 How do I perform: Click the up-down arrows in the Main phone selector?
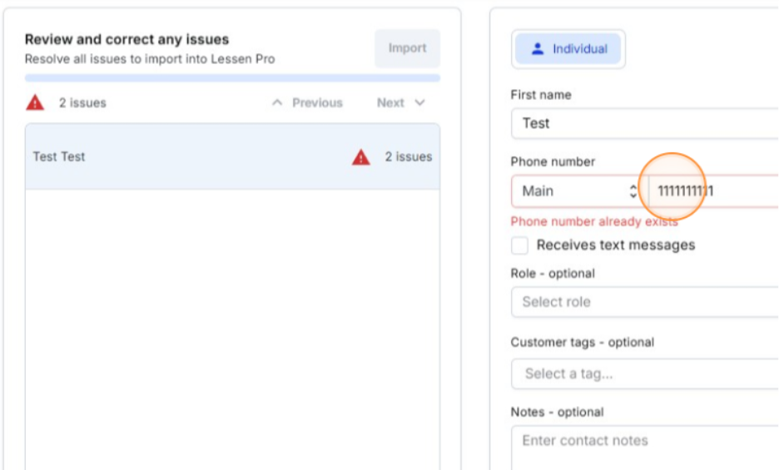pyautogui.click(x=633, y=191)
